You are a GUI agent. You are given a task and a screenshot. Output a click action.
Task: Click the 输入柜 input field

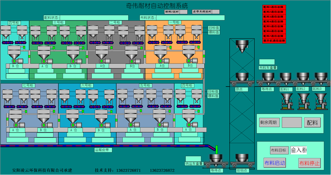pyautogui.click(x=299, y=150)
